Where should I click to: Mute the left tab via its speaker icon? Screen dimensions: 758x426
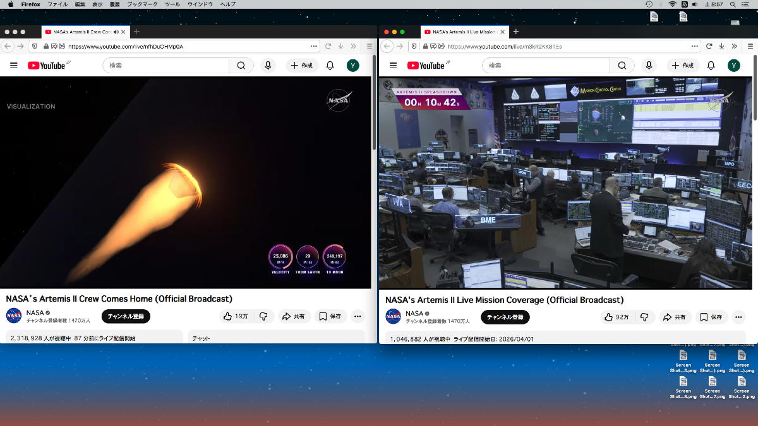coord(116,32)
